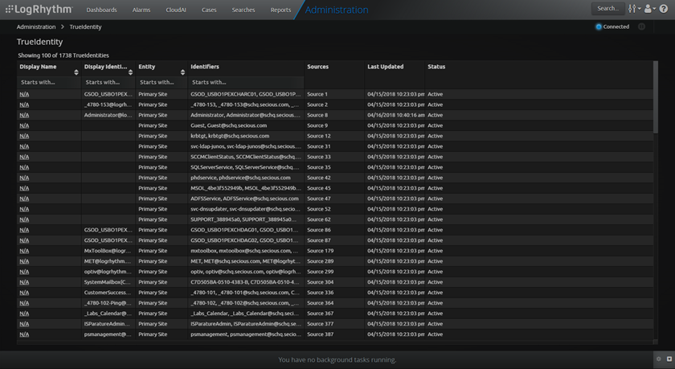Click the Administration breadcrumb link
This screenshot has height=369, width=675.
click(36, 27)
